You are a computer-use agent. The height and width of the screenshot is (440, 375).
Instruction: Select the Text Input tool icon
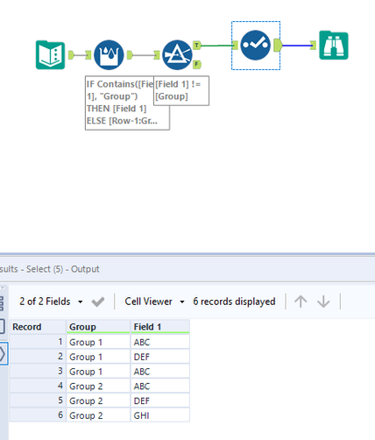50,55
